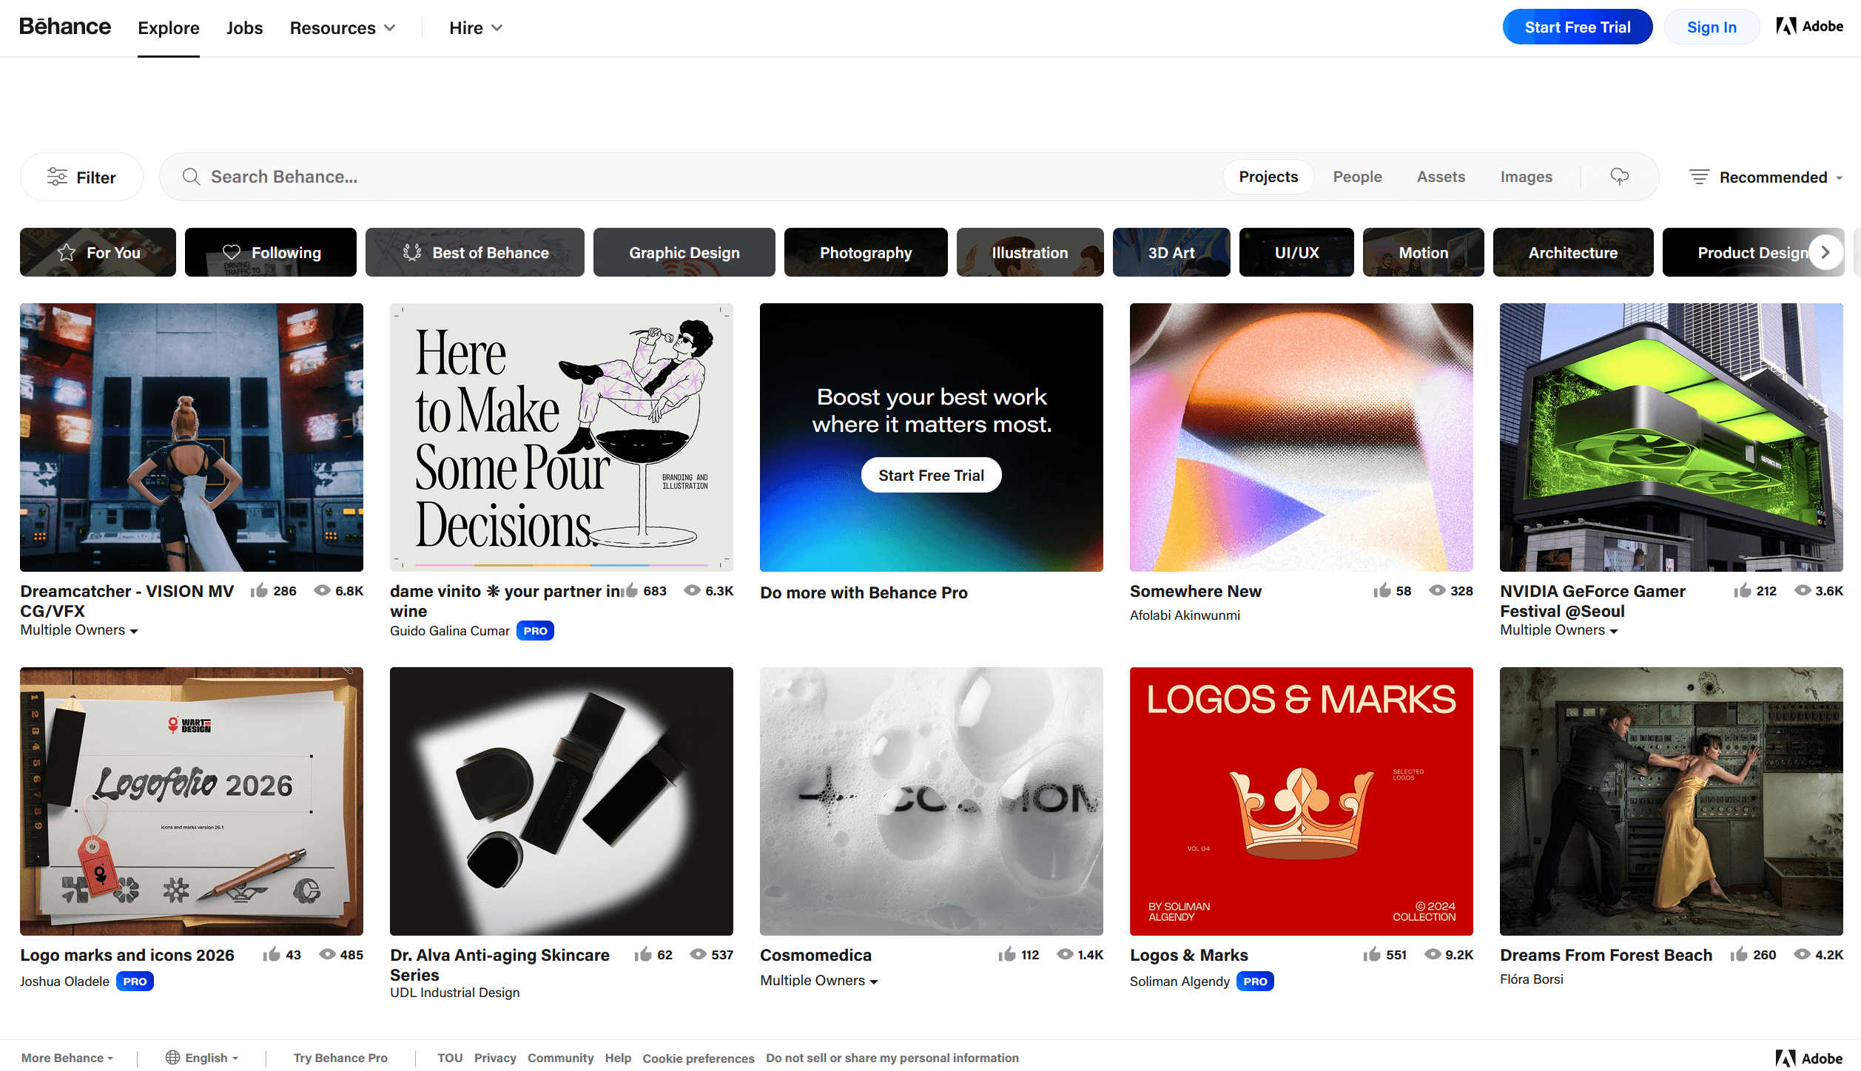Open Afolabi Akinwunmi's profile
The image size is (1861, 1071).
pos(1185,615)
